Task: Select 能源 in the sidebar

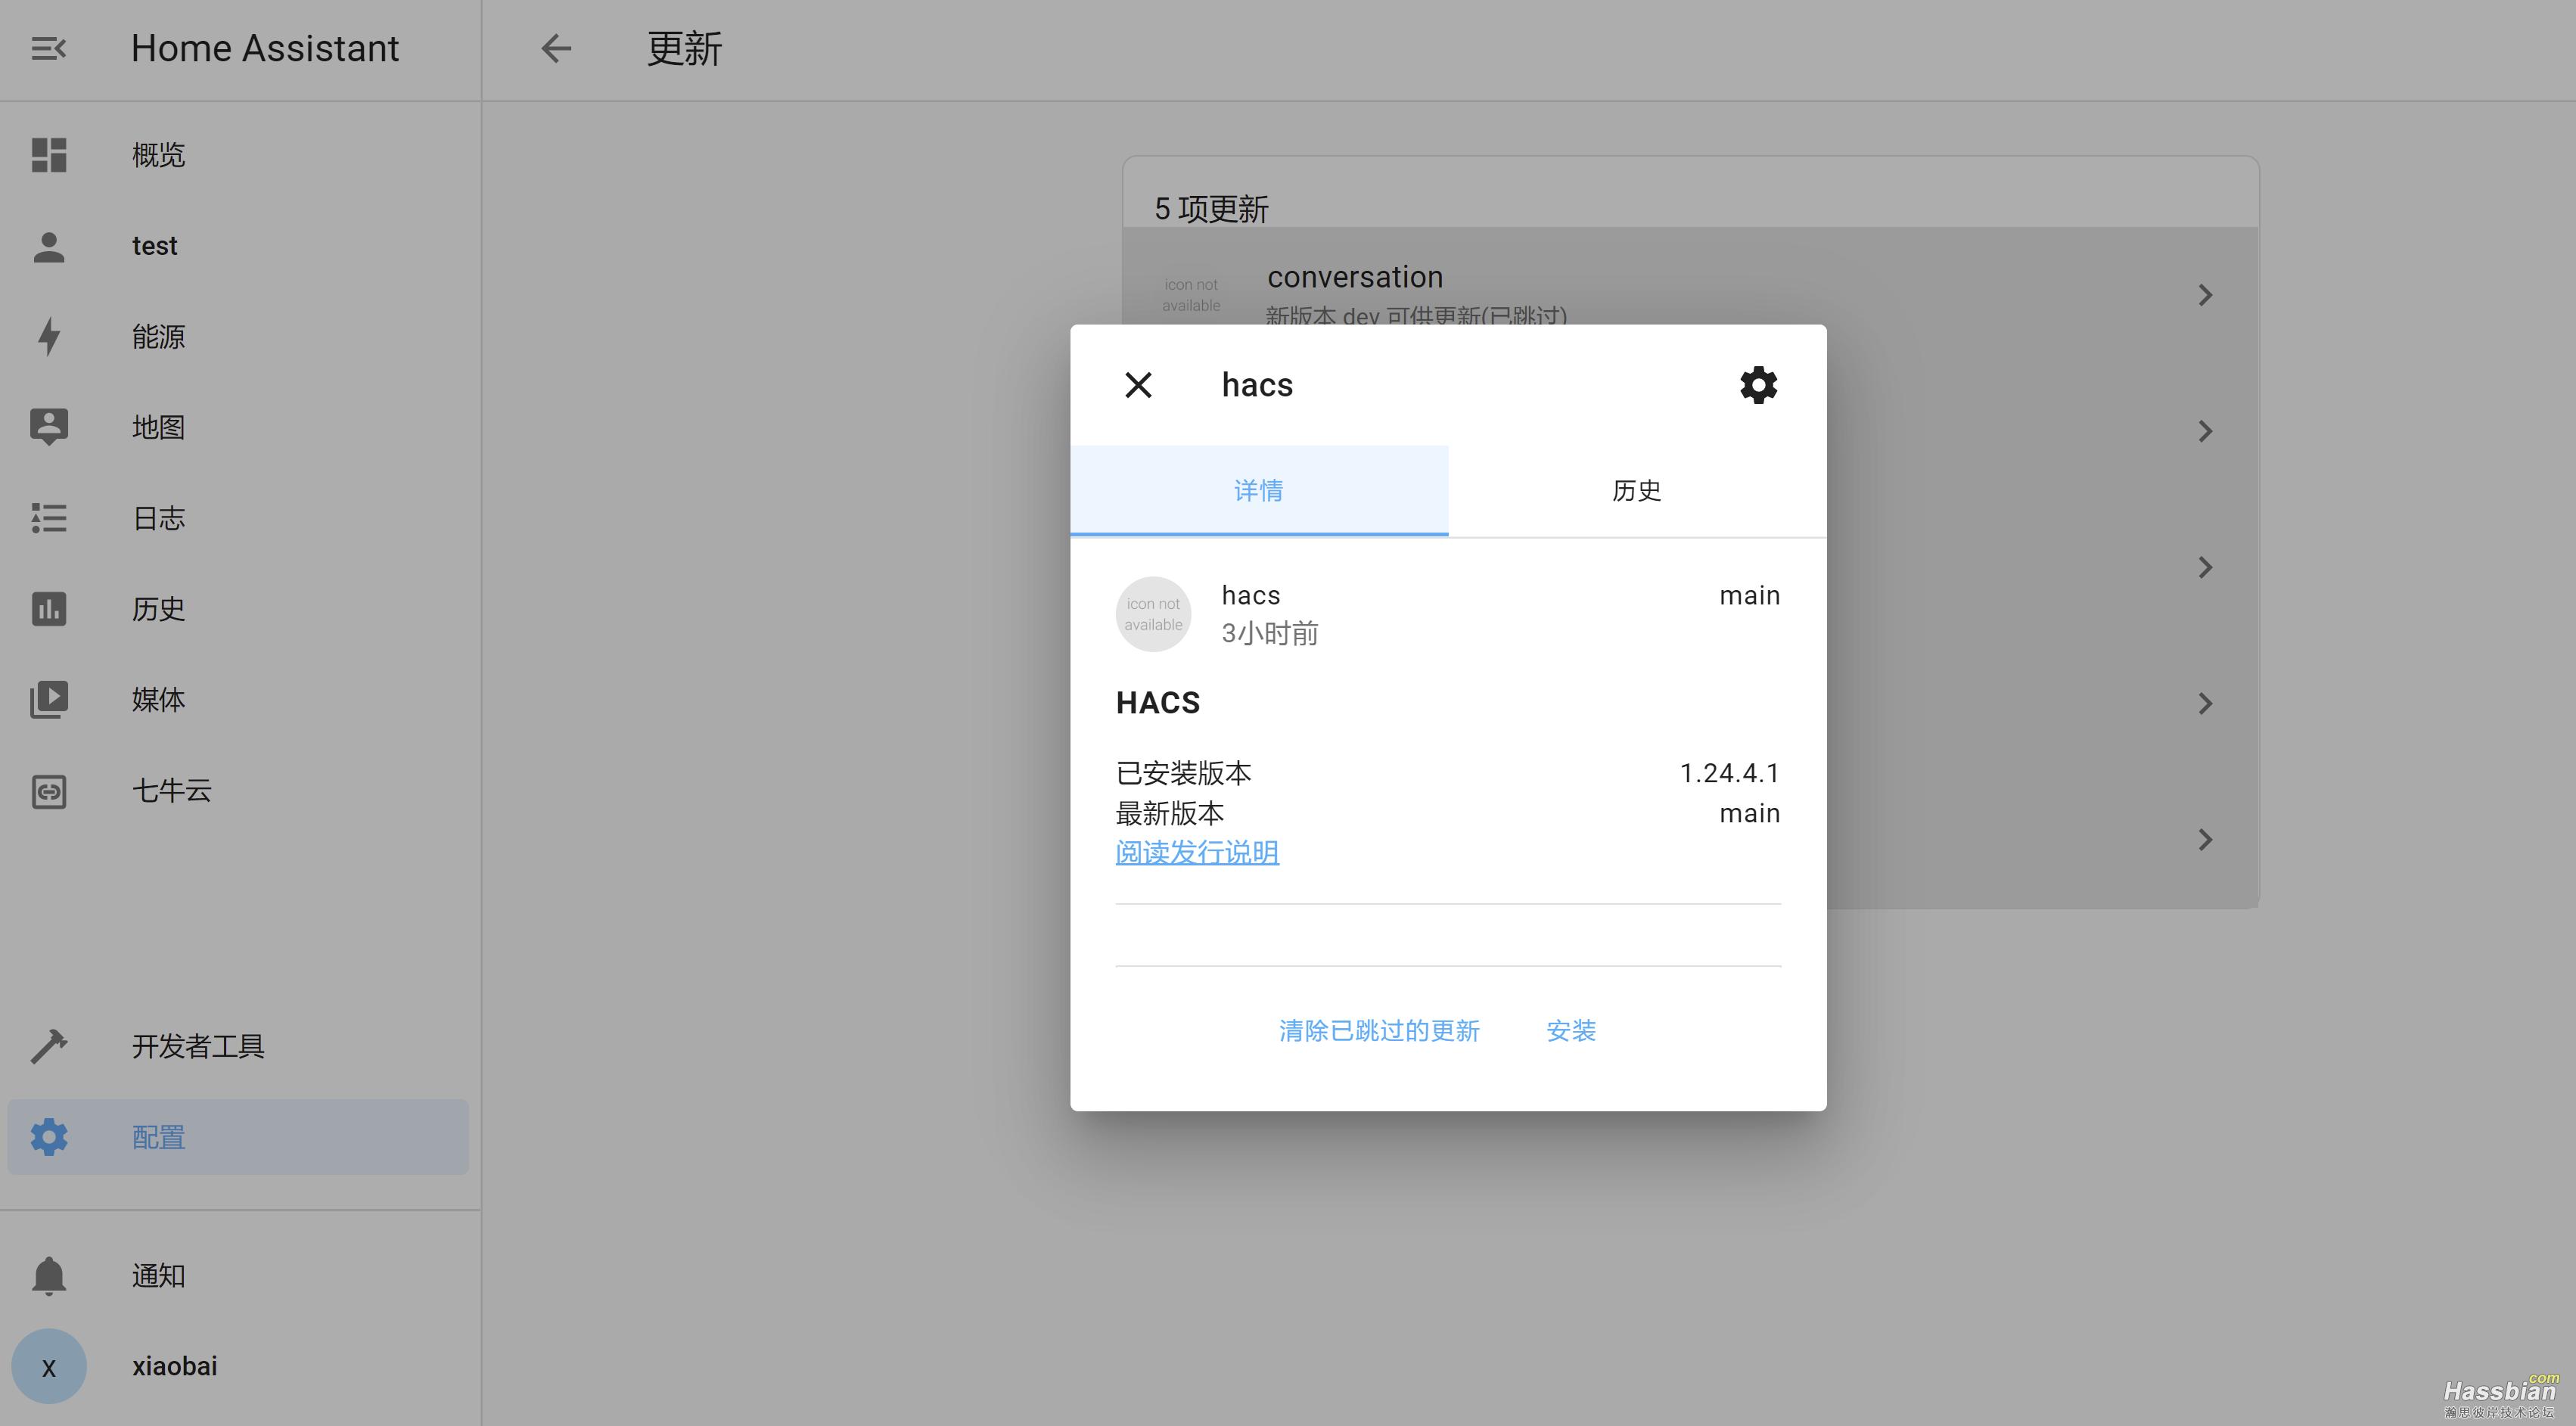Action: (158, 336)
